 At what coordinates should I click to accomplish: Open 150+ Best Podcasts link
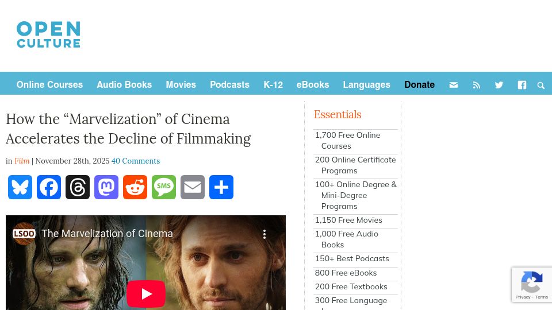(352, 259)
